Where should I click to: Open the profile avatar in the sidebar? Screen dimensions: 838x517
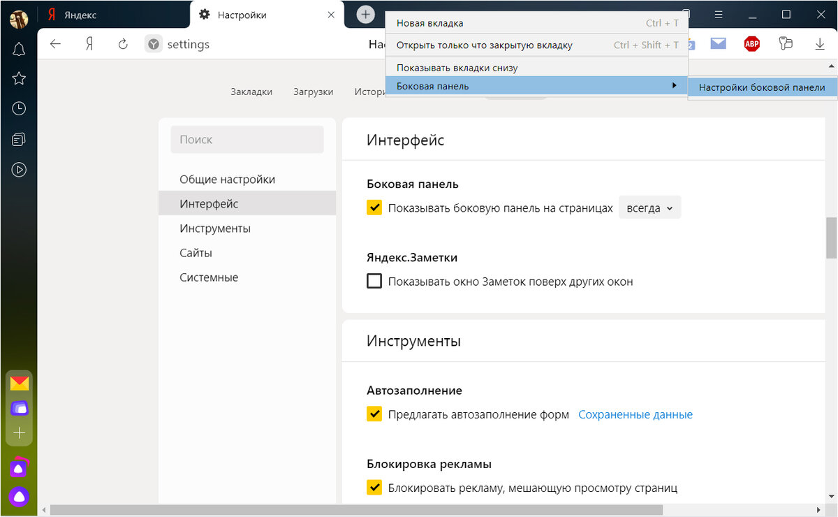point(19,19)
